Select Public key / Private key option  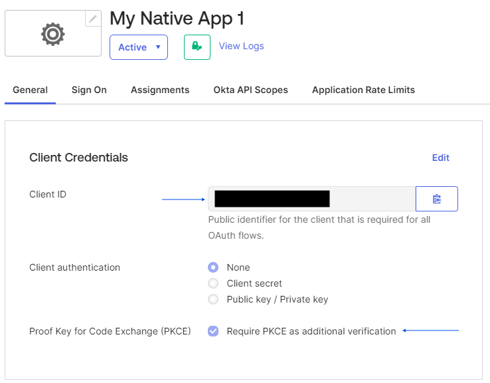click(x=213, y=299)
